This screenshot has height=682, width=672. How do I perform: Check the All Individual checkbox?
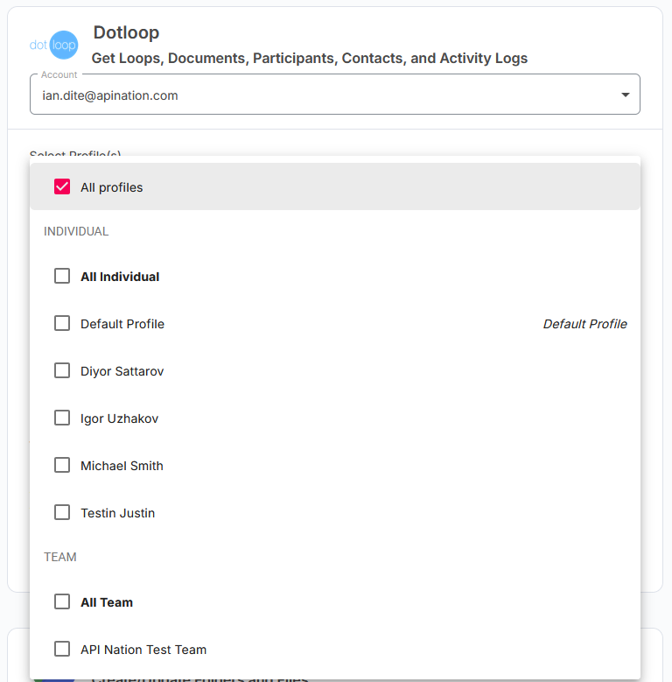[x=62, y=276]
